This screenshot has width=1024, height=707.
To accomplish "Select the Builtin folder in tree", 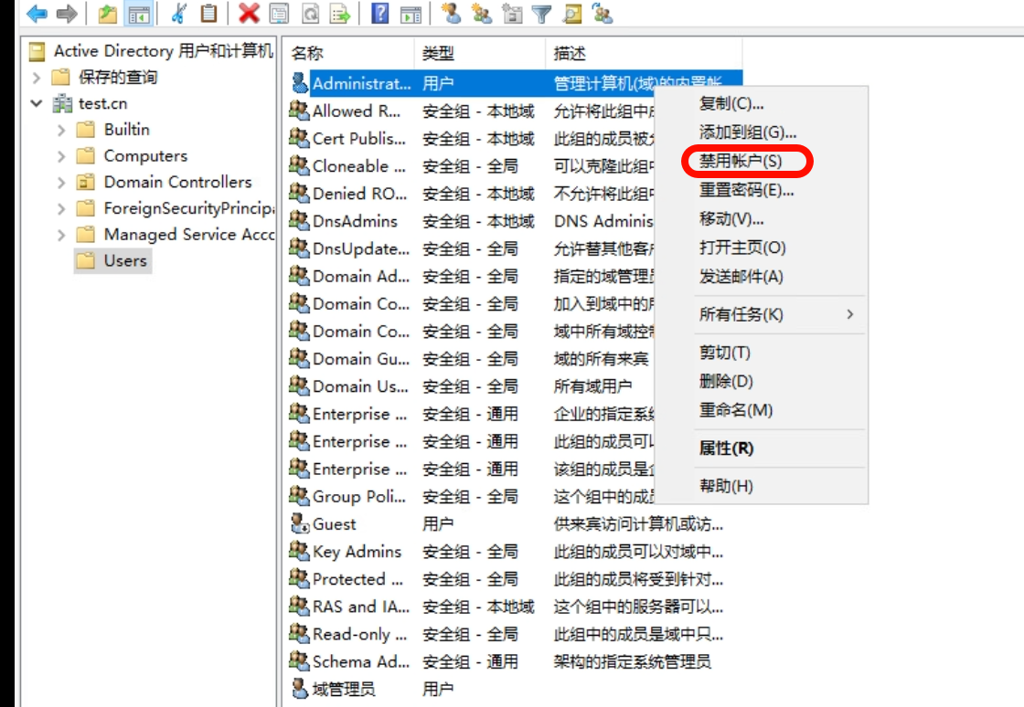I will 113,130.
